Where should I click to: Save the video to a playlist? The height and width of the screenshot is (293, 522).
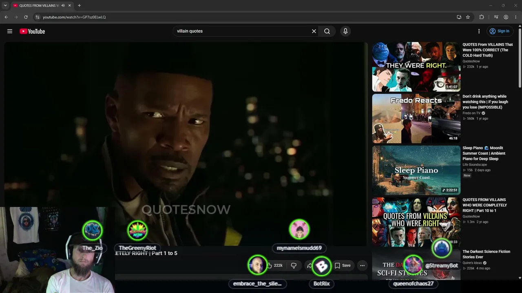(x=343, y=265)
